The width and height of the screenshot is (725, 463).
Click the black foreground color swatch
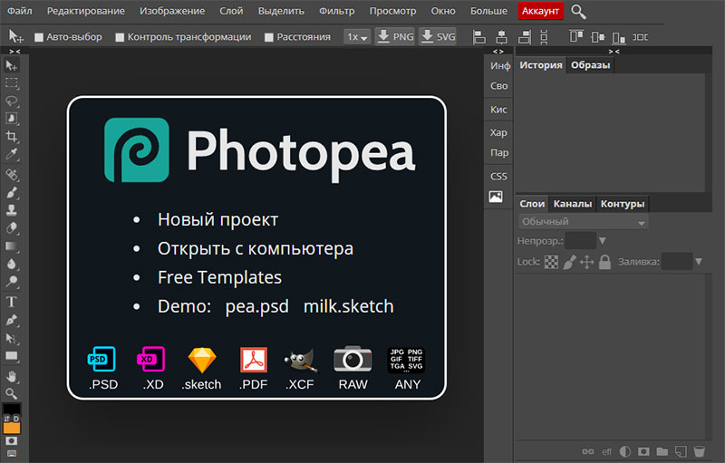[x=11, y=409]
